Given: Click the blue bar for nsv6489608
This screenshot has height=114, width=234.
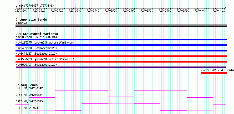Looking at the screenshot, I should pos(121,51).
